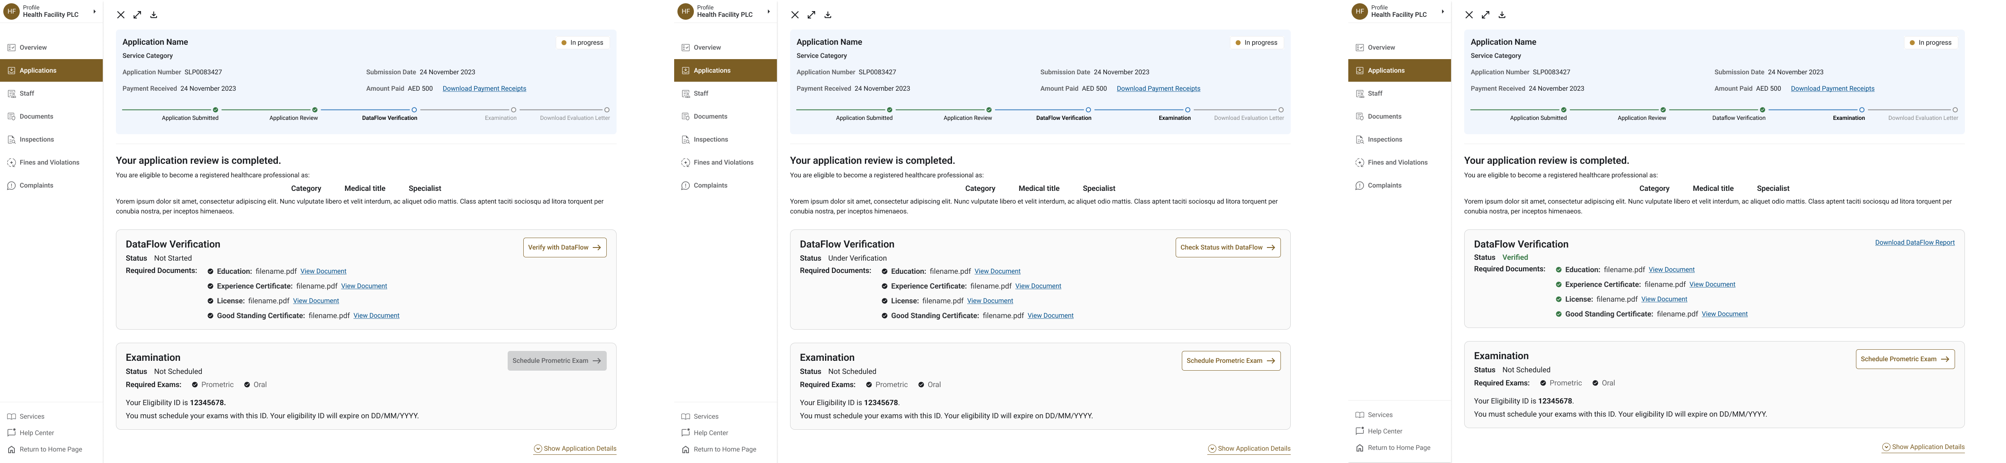Click Check Status with DataFlow button

click(x=1227, y=248)
